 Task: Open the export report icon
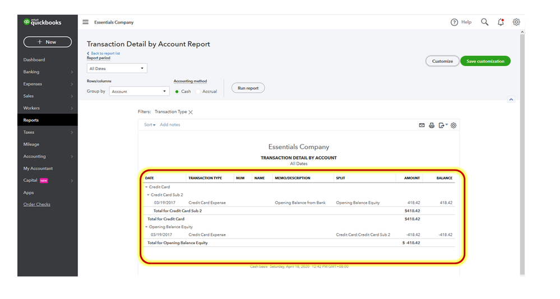pos(443,125)
